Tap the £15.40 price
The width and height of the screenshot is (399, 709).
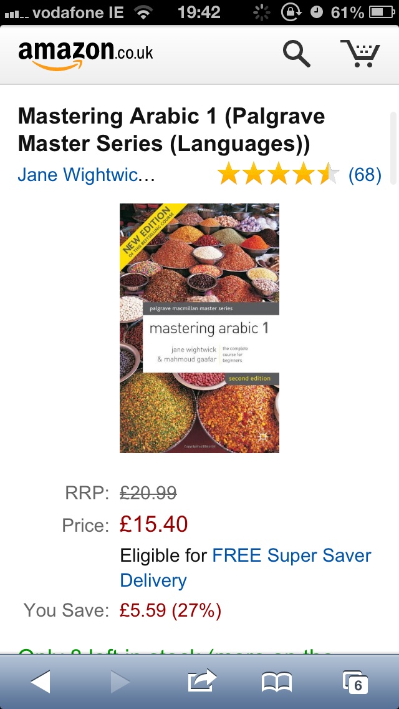tap(153, 524)
